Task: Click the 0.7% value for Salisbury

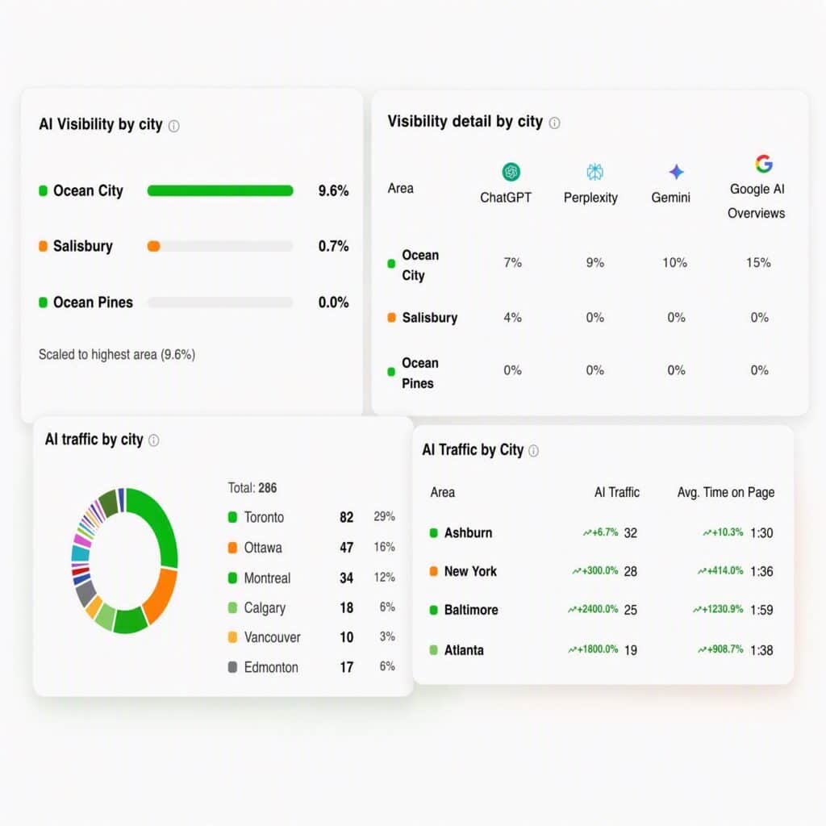Action: tap(333, 246)
